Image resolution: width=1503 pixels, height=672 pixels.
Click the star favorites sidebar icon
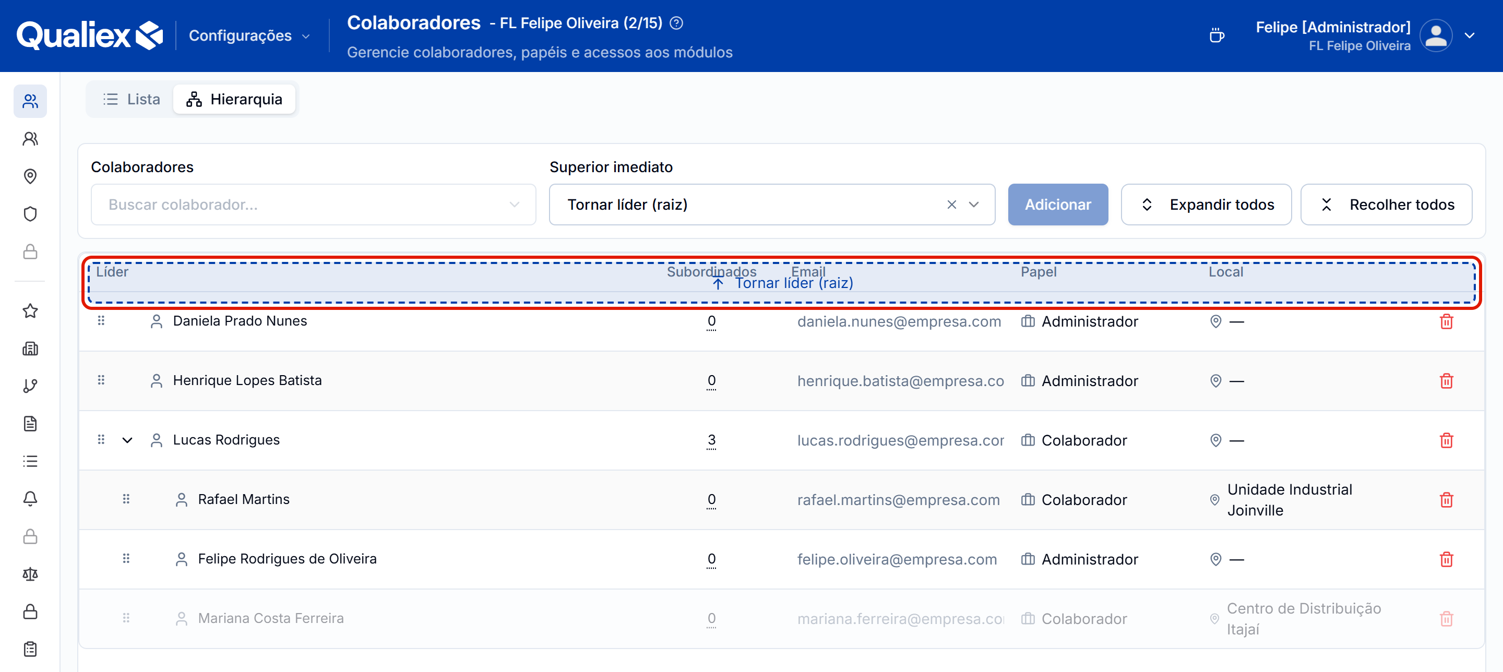pos(30,311)
